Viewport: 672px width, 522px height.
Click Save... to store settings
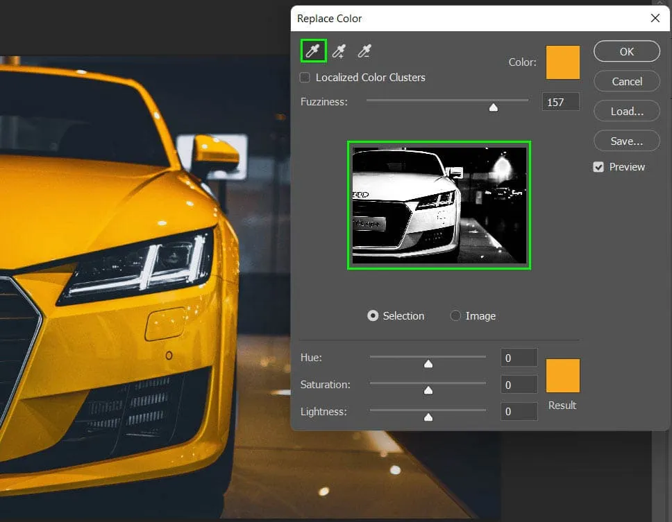click(x=627, y=141)
